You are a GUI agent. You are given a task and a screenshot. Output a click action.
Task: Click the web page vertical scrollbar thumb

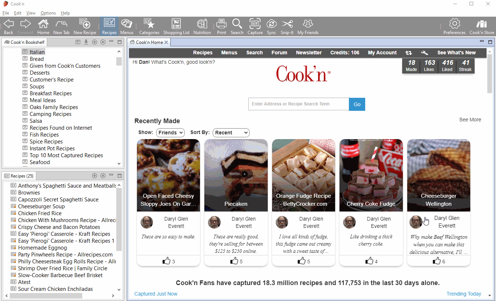[490, 74]
